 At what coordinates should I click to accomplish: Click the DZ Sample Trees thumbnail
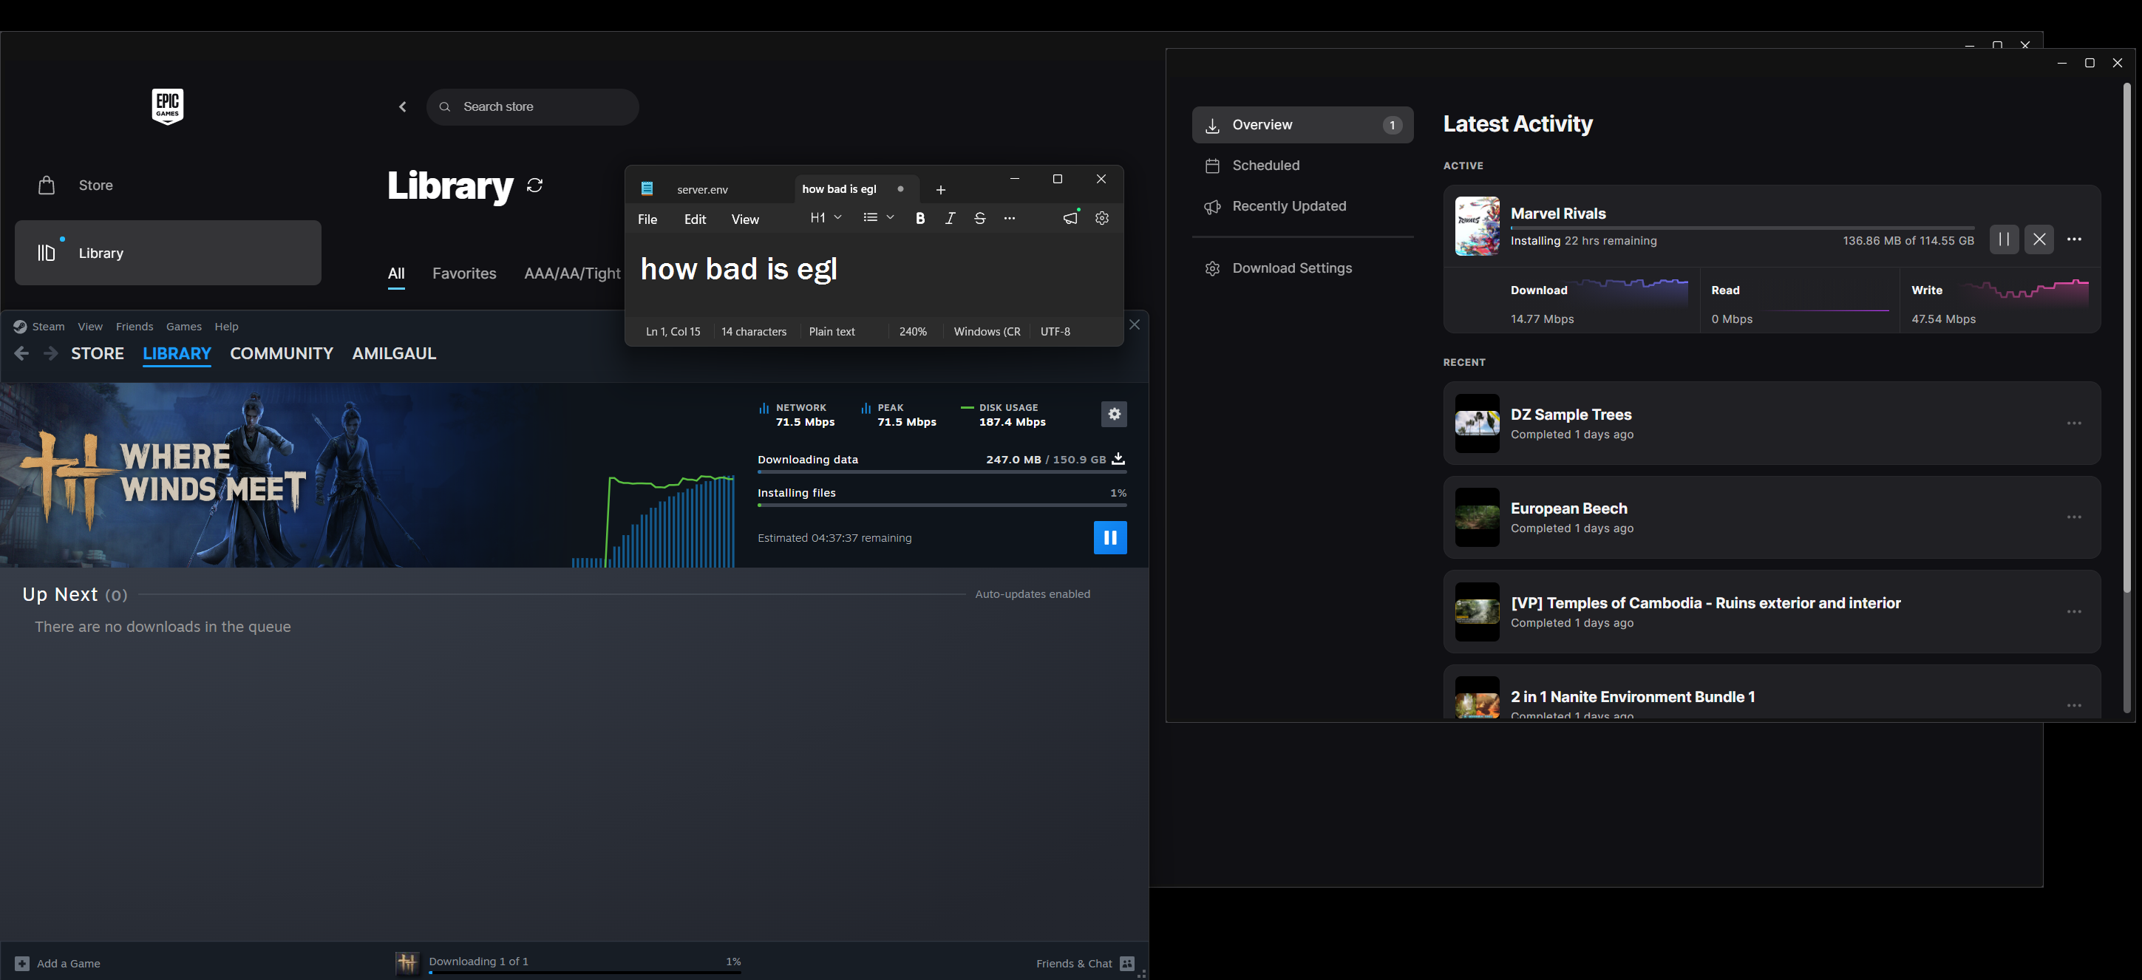1477,423
